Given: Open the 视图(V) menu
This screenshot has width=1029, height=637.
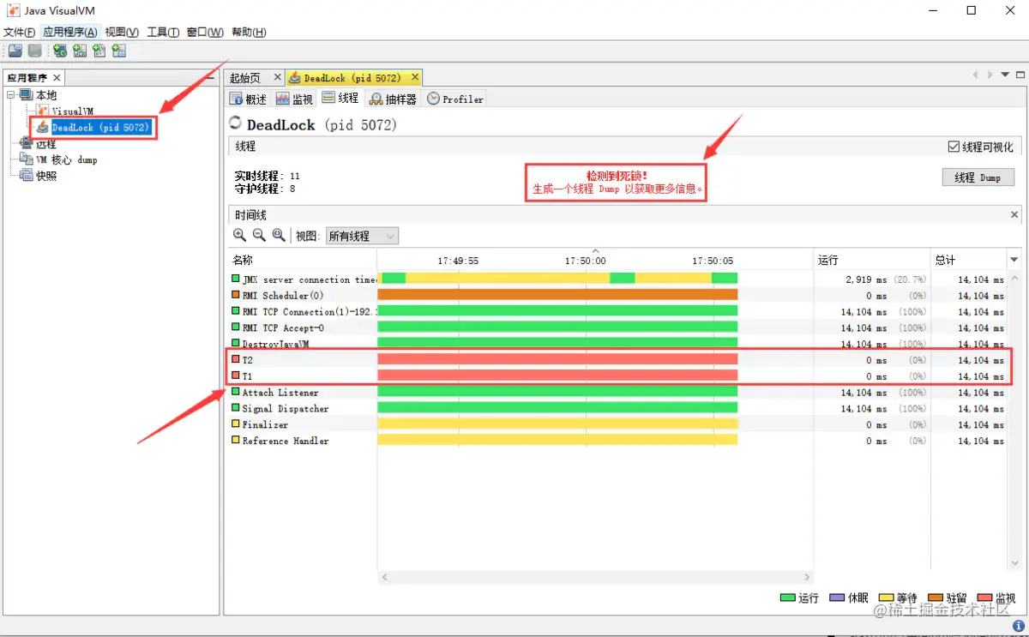Looking at the screenshot, I should pos(123,32).
